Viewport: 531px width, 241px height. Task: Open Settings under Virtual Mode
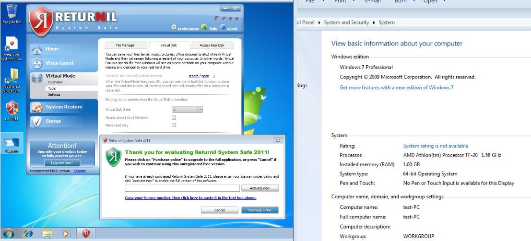pyautogui.click(x=54, y=95)
